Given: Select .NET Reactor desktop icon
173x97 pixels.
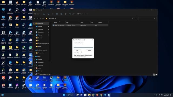Looking at the screenshot, I should [3, 33].
